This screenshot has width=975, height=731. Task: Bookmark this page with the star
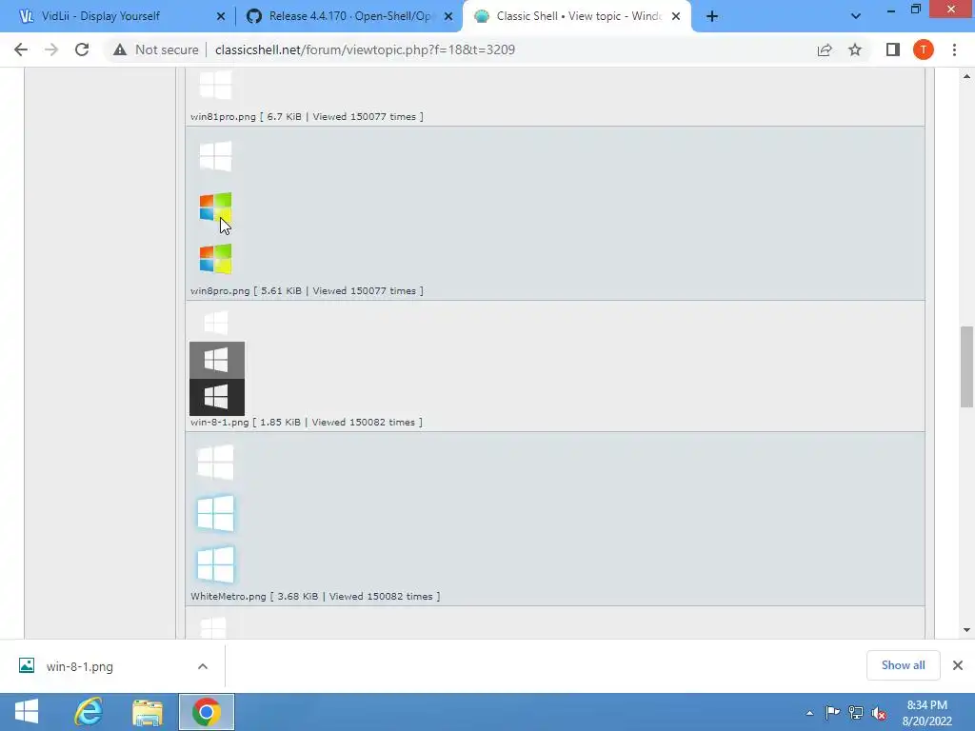coord(855,49)
